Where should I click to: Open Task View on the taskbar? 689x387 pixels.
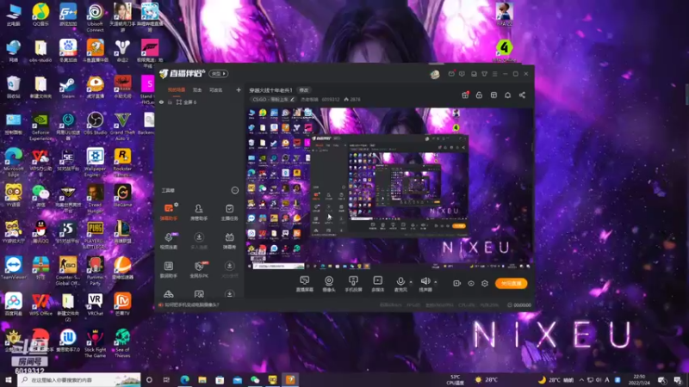coord(166,379)
